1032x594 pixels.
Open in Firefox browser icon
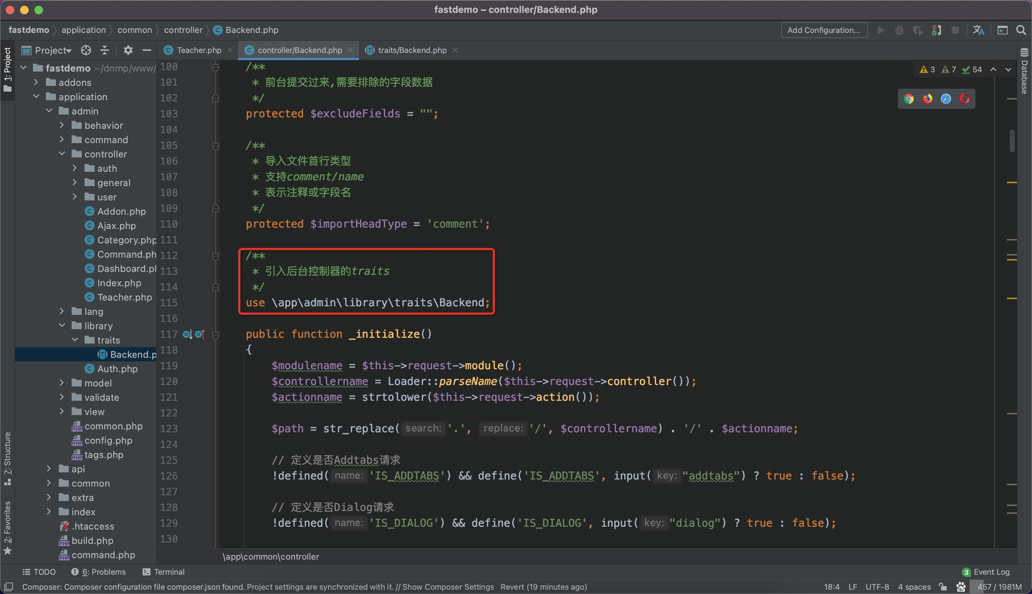point(927,99)
